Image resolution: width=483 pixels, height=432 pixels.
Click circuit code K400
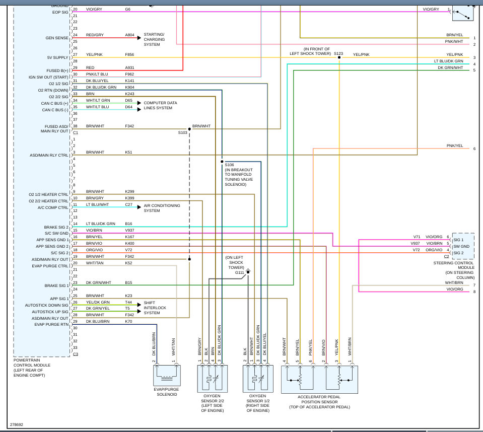point(129,243)
